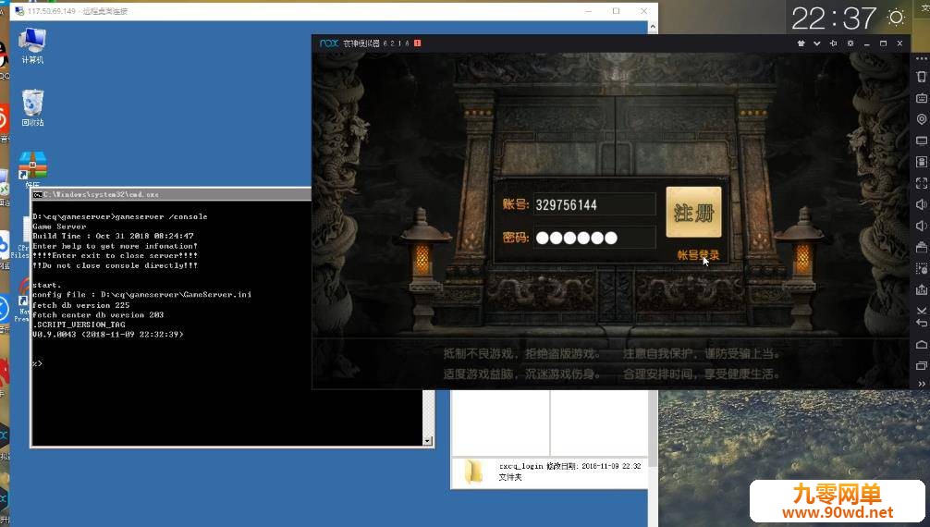Image resolution: width=930 pixels, height=527 pixels.
Task: Click the cmd.exe window title bar
Action: (x=172, y=194)
